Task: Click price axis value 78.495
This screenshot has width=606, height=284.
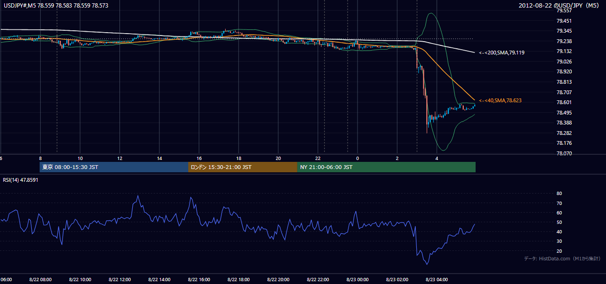Action: pyautogui.click(x=564, y=113)
